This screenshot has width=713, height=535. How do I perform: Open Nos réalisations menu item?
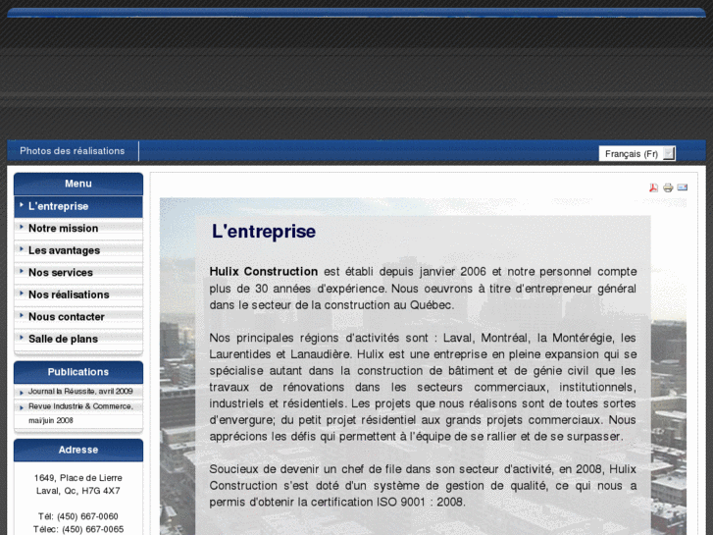pyautogui.click(x=78, y=294)
